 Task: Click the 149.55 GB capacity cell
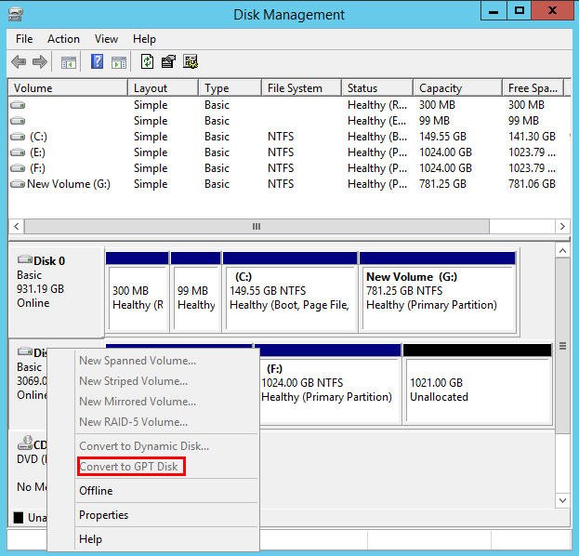click(x=442, y=137)
